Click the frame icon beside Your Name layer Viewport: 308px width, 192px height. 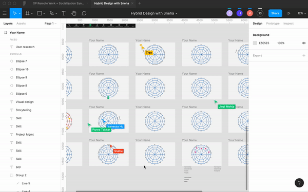(6, 33)
